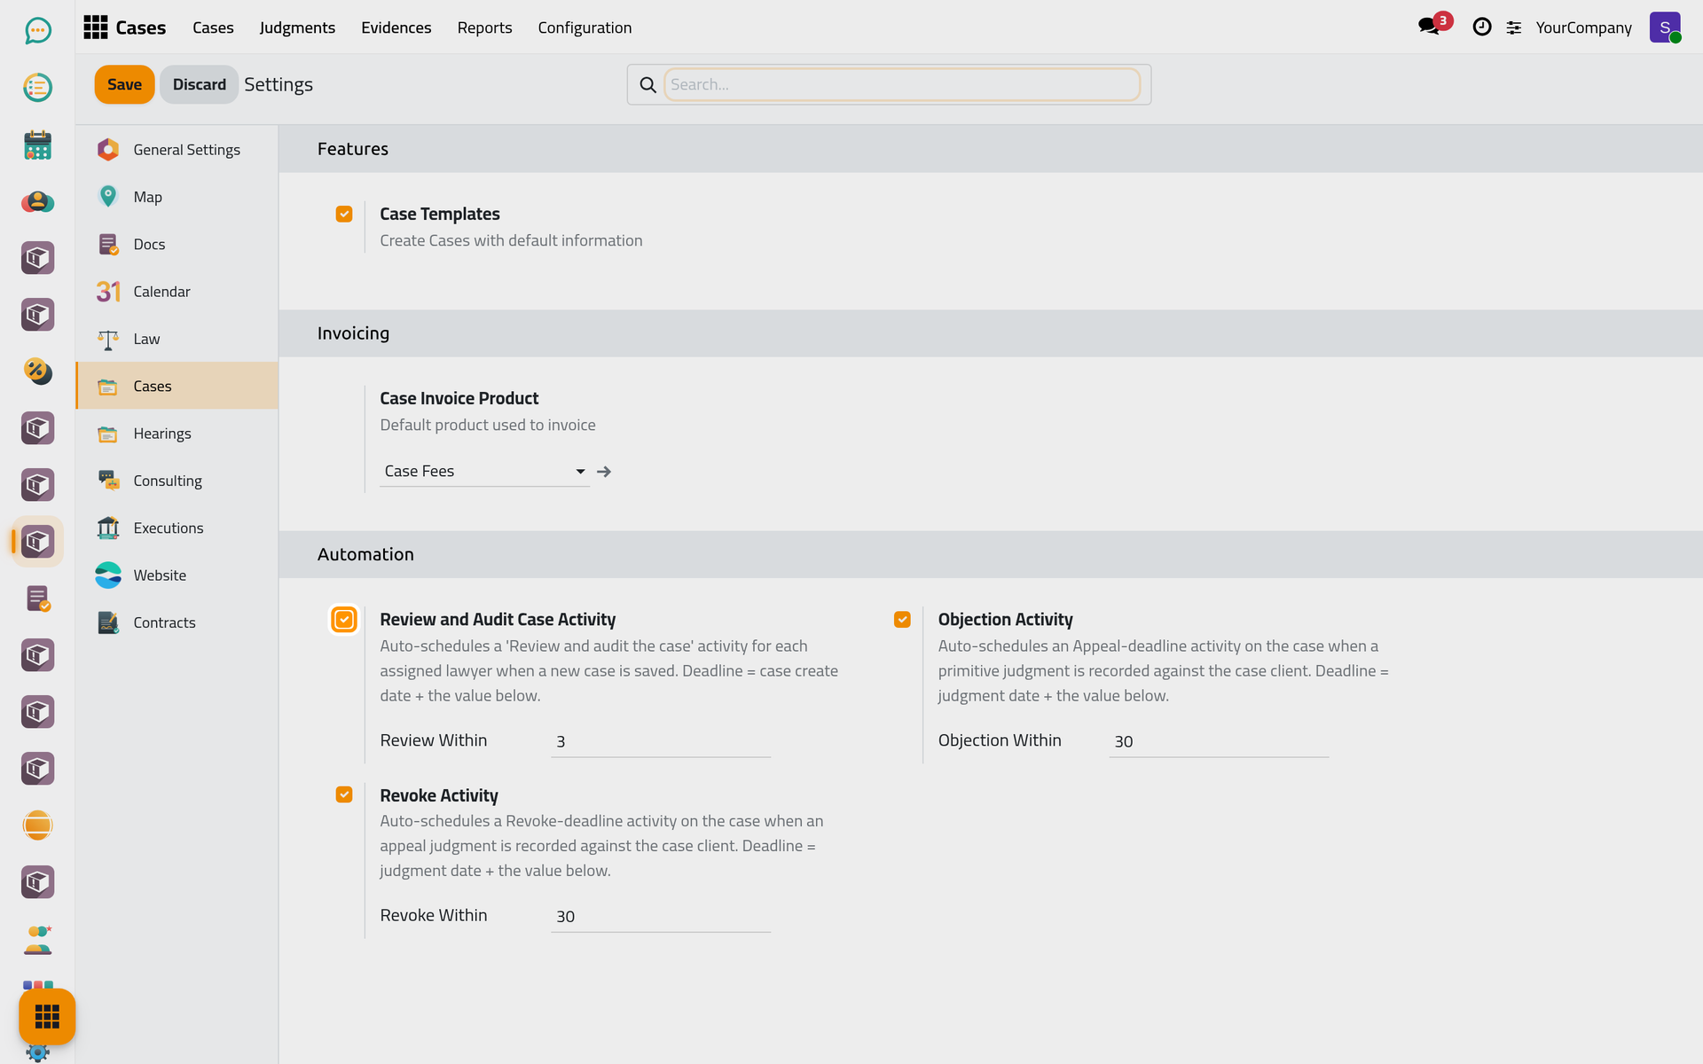1703x1064 pixels.
Task: Click the Automation section heading
Action: click(365, 554)
